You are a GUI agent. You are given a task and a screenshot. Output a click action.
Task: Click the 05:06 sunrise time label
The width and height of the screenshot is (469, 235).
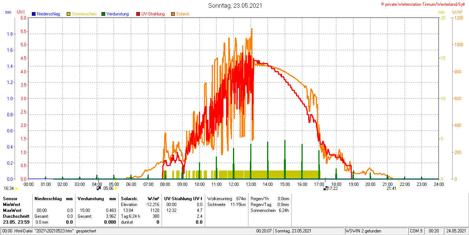(x=108, y=188)
